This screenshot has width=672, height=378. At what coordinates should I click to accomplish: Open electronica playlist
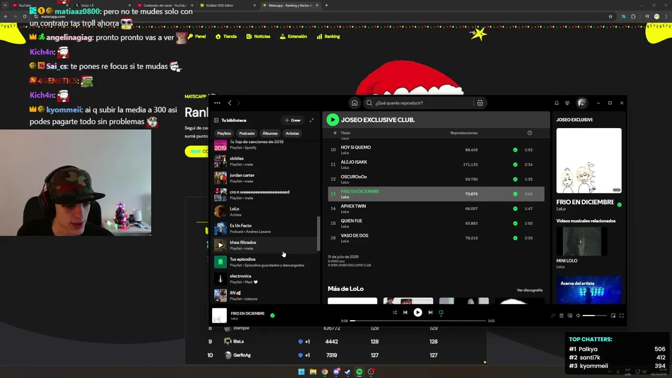click(x=265, y=278)
